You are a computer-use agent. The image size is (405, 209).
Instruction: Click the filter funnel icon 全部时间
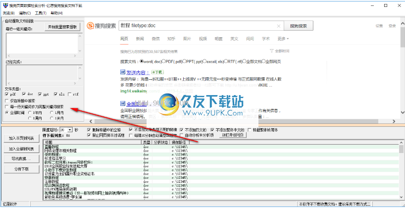pyautogui.click(x=271, y=51)
